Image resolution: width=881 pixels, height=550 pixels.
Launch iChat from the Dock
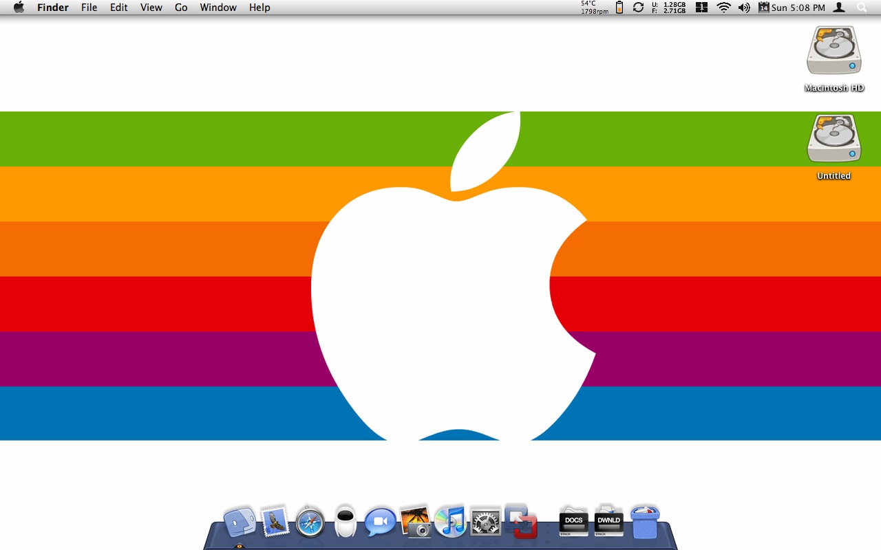point(380,522)
